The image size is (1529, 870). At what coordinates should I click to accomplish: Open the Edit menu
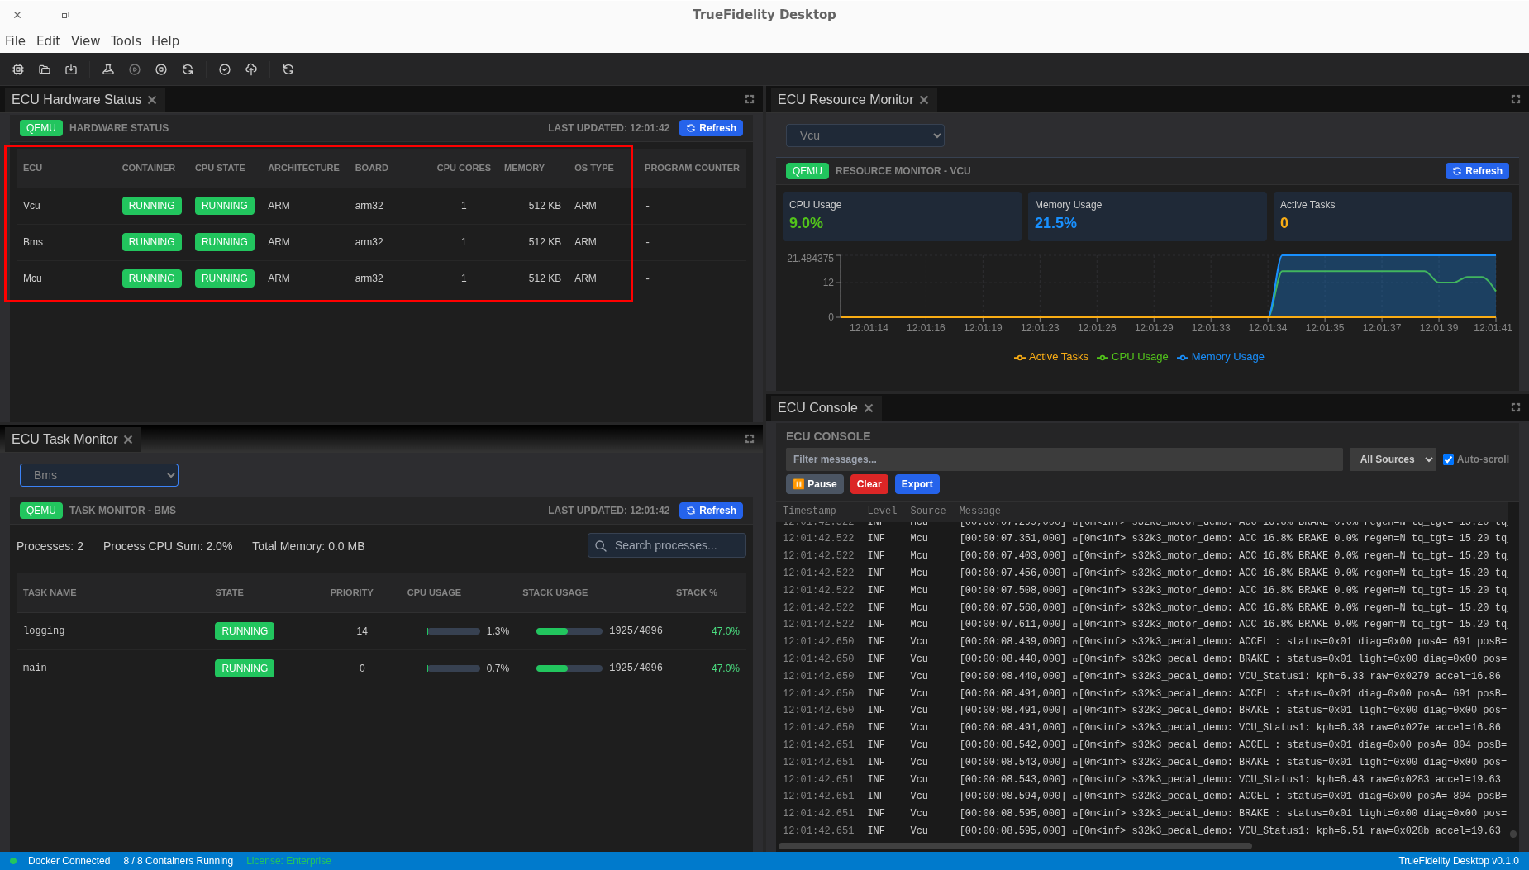48,40
